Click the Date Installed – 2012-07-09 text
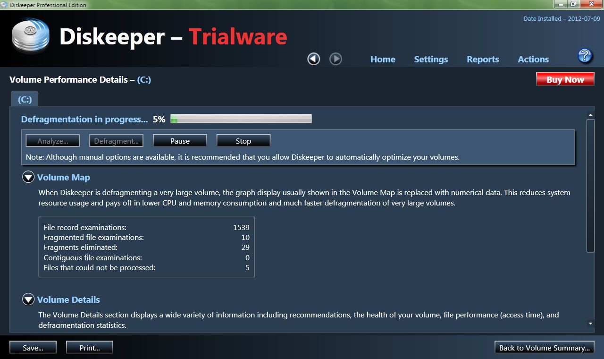Image resolution: width=604 pixels, height=359 pixels. pos(562,19)
